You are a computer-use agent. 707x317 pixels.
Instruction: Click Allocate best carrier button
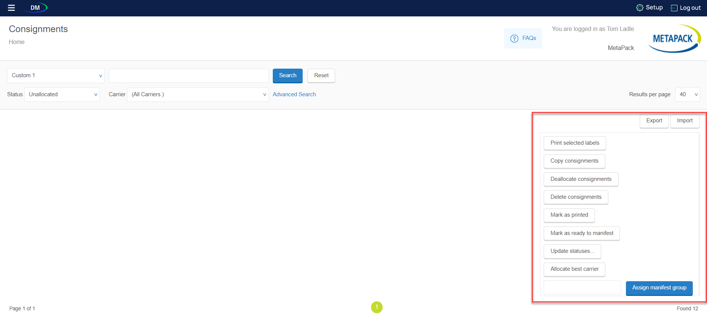(574, 269)
